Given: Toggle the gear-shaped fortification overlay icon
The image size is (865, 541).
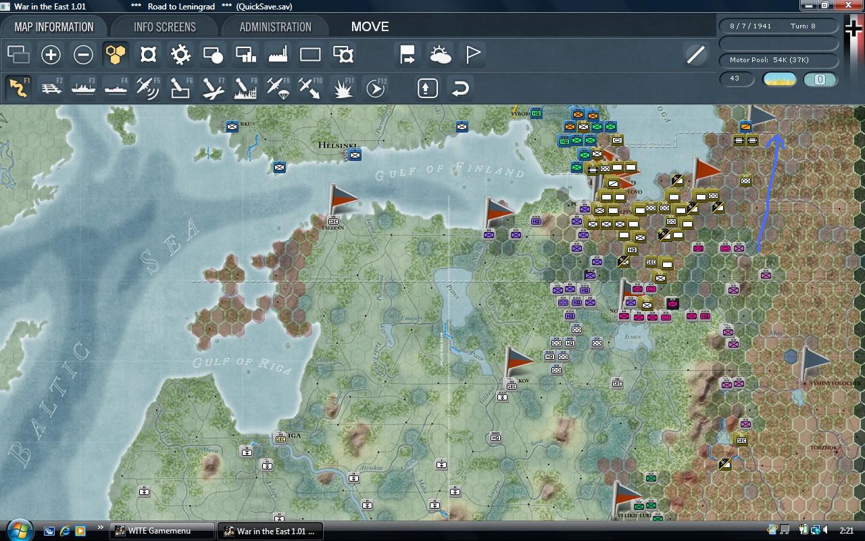Looking at the screenshot, I should click(180, 54).
